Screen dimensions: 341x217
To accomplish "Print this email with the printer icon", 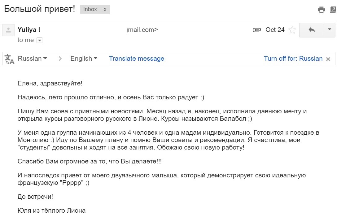I will click(321, 10).
